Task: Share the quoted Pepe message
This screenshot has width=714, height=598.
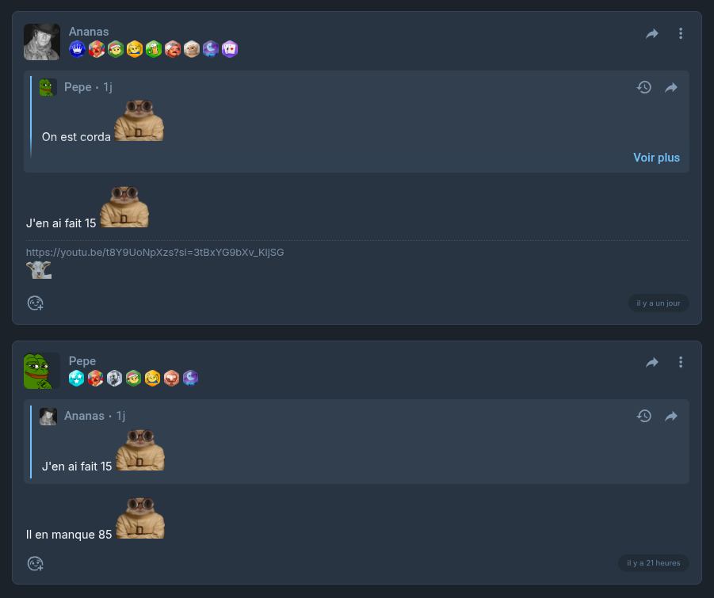Action: click(x=671, y=87)
